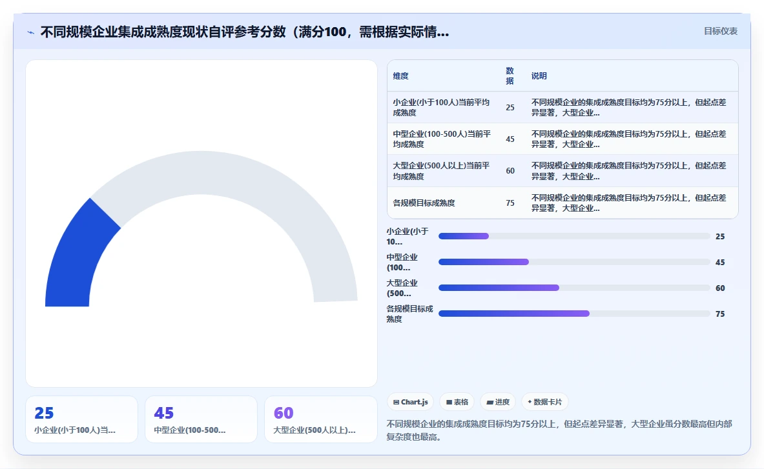The width and height of the screenshot is (764, 469).
Task: Click the 说明 text in the 大型企业 table row
Action: (x=628, y=171)
